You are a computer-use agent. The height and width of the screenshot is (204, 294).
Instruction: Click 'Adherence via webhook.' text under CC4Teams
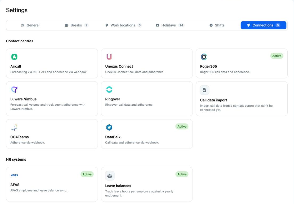coord(28,143)
